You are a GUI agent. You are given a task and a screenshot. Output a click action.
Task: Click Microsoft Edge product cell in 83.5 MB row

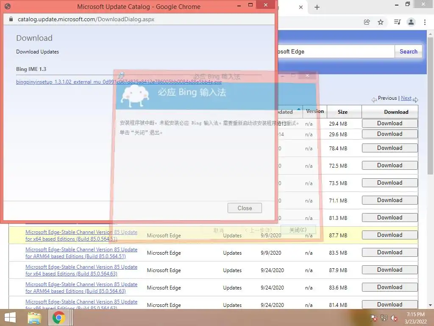pos(164,253)
